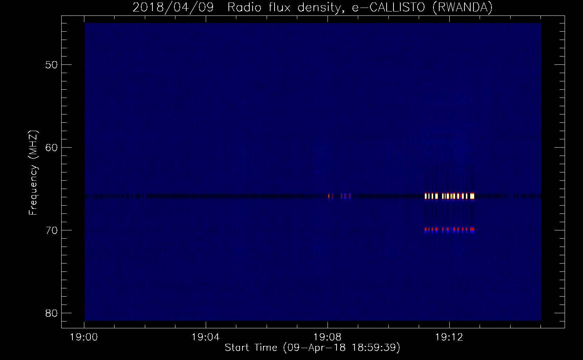Select the 19:04 time tick label
583x360 pixels.
pos(206,337)
